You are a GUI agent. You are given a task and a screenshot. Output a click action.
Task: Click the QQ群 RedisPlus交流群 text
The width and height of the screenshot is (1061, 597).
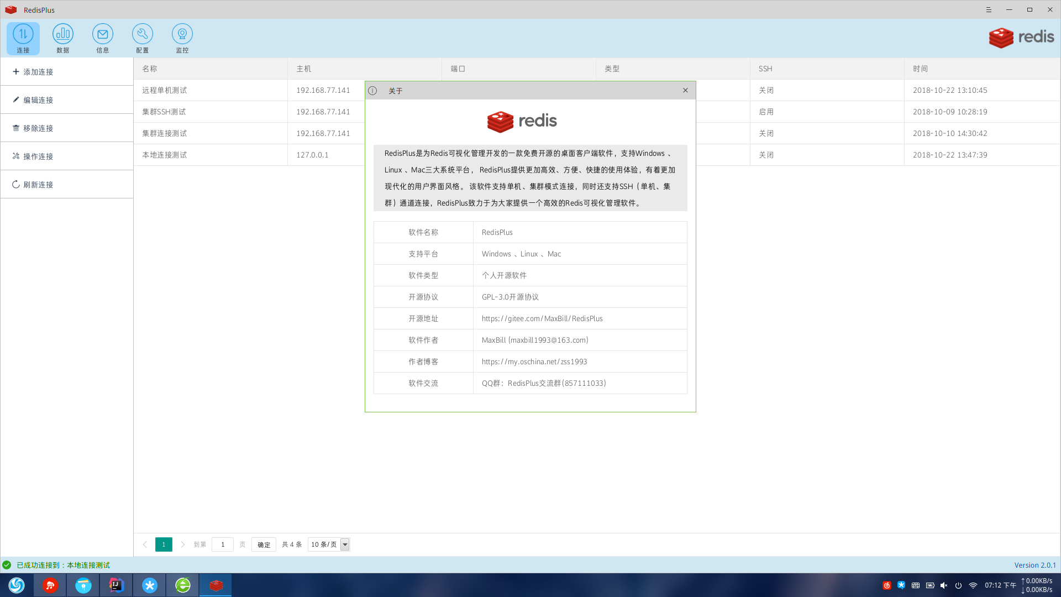click(x=544, y=383)
